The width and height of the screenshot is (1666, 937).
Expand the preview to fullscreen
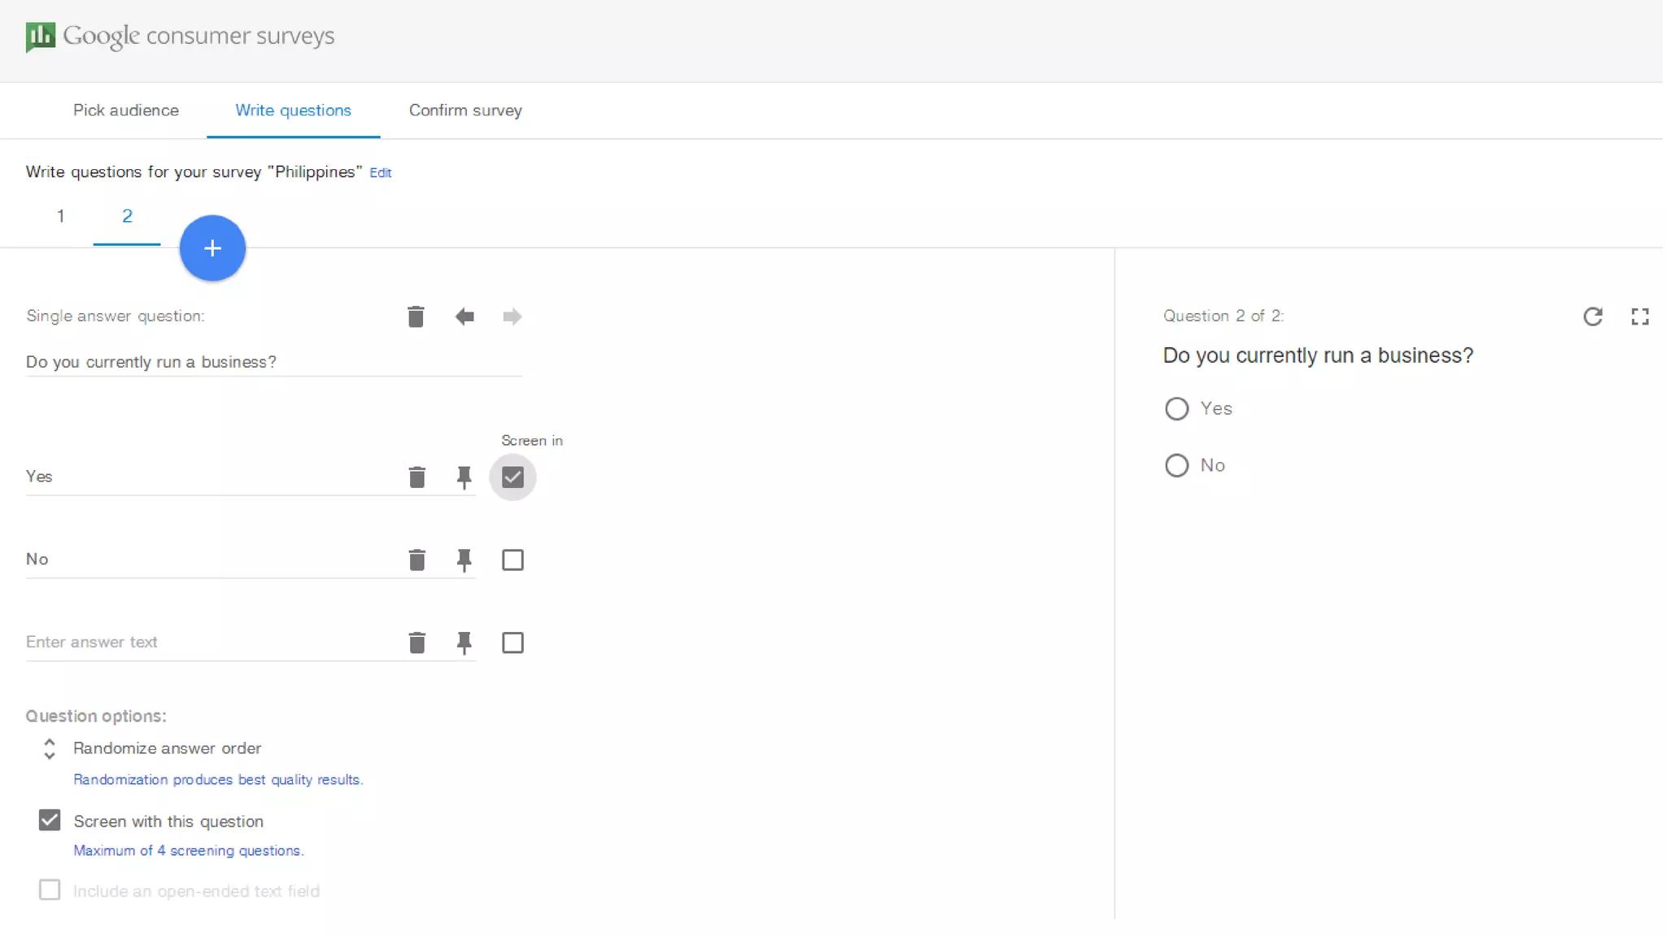1640,316
